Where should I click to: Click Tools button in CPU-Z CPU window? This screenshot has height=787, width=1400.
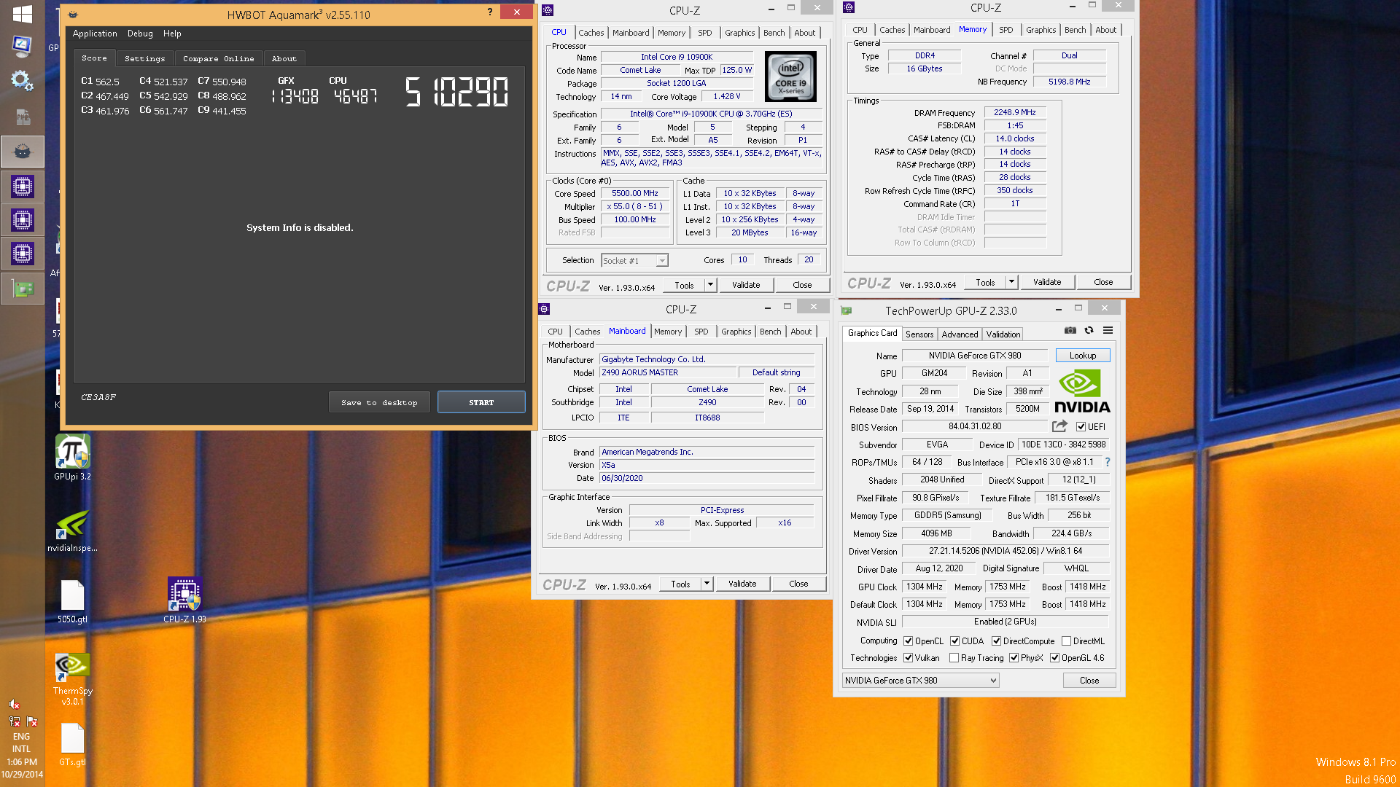click(684, 285)
